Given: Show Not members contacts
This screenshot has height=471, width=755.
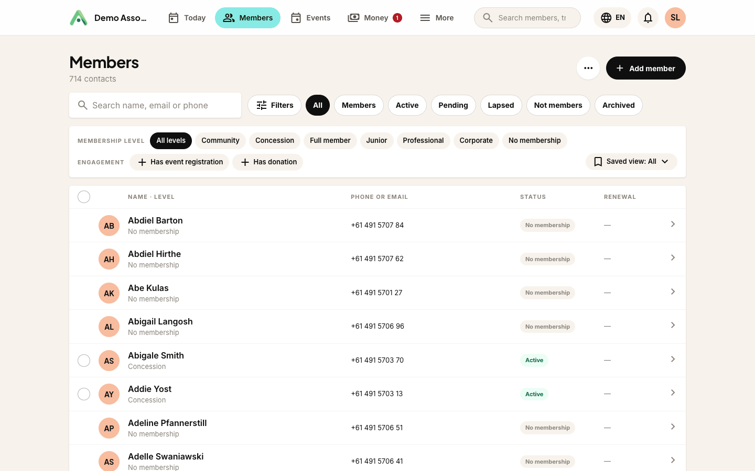Looking at the screenshot, I should pos(558,105).
